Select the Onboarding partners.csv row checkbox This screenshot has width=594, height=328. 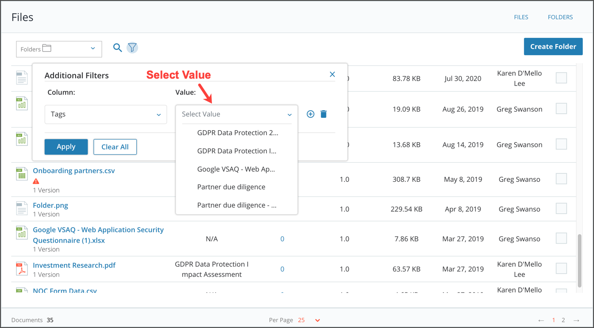[x=561, y=179]
